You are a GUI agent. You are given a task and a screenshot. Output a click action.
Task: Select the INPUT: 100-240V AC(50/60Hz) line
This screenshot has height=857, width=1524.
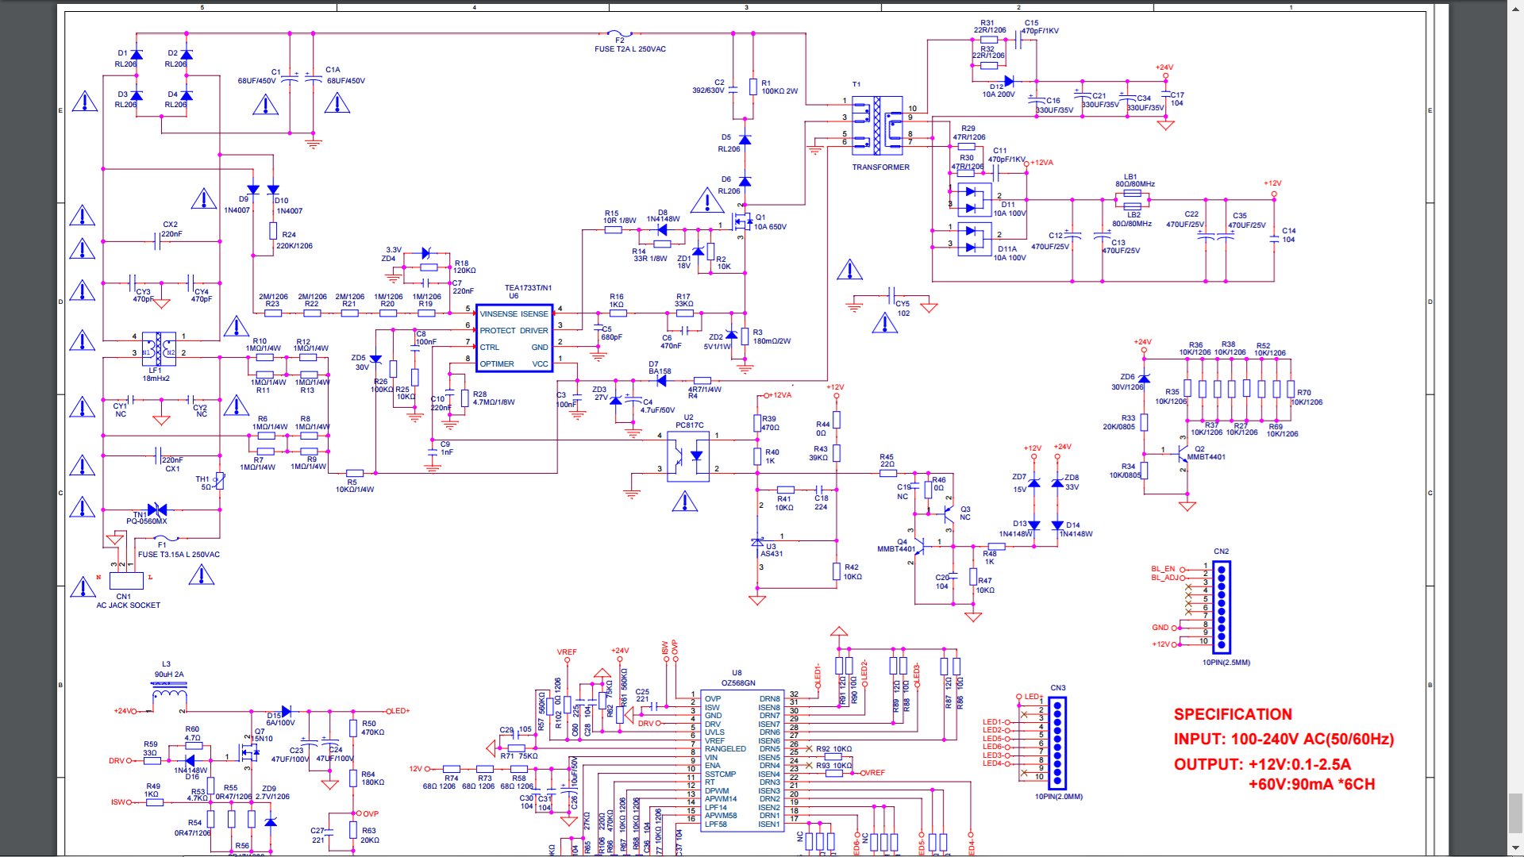pyautogui.click(x=1283, y=740)
